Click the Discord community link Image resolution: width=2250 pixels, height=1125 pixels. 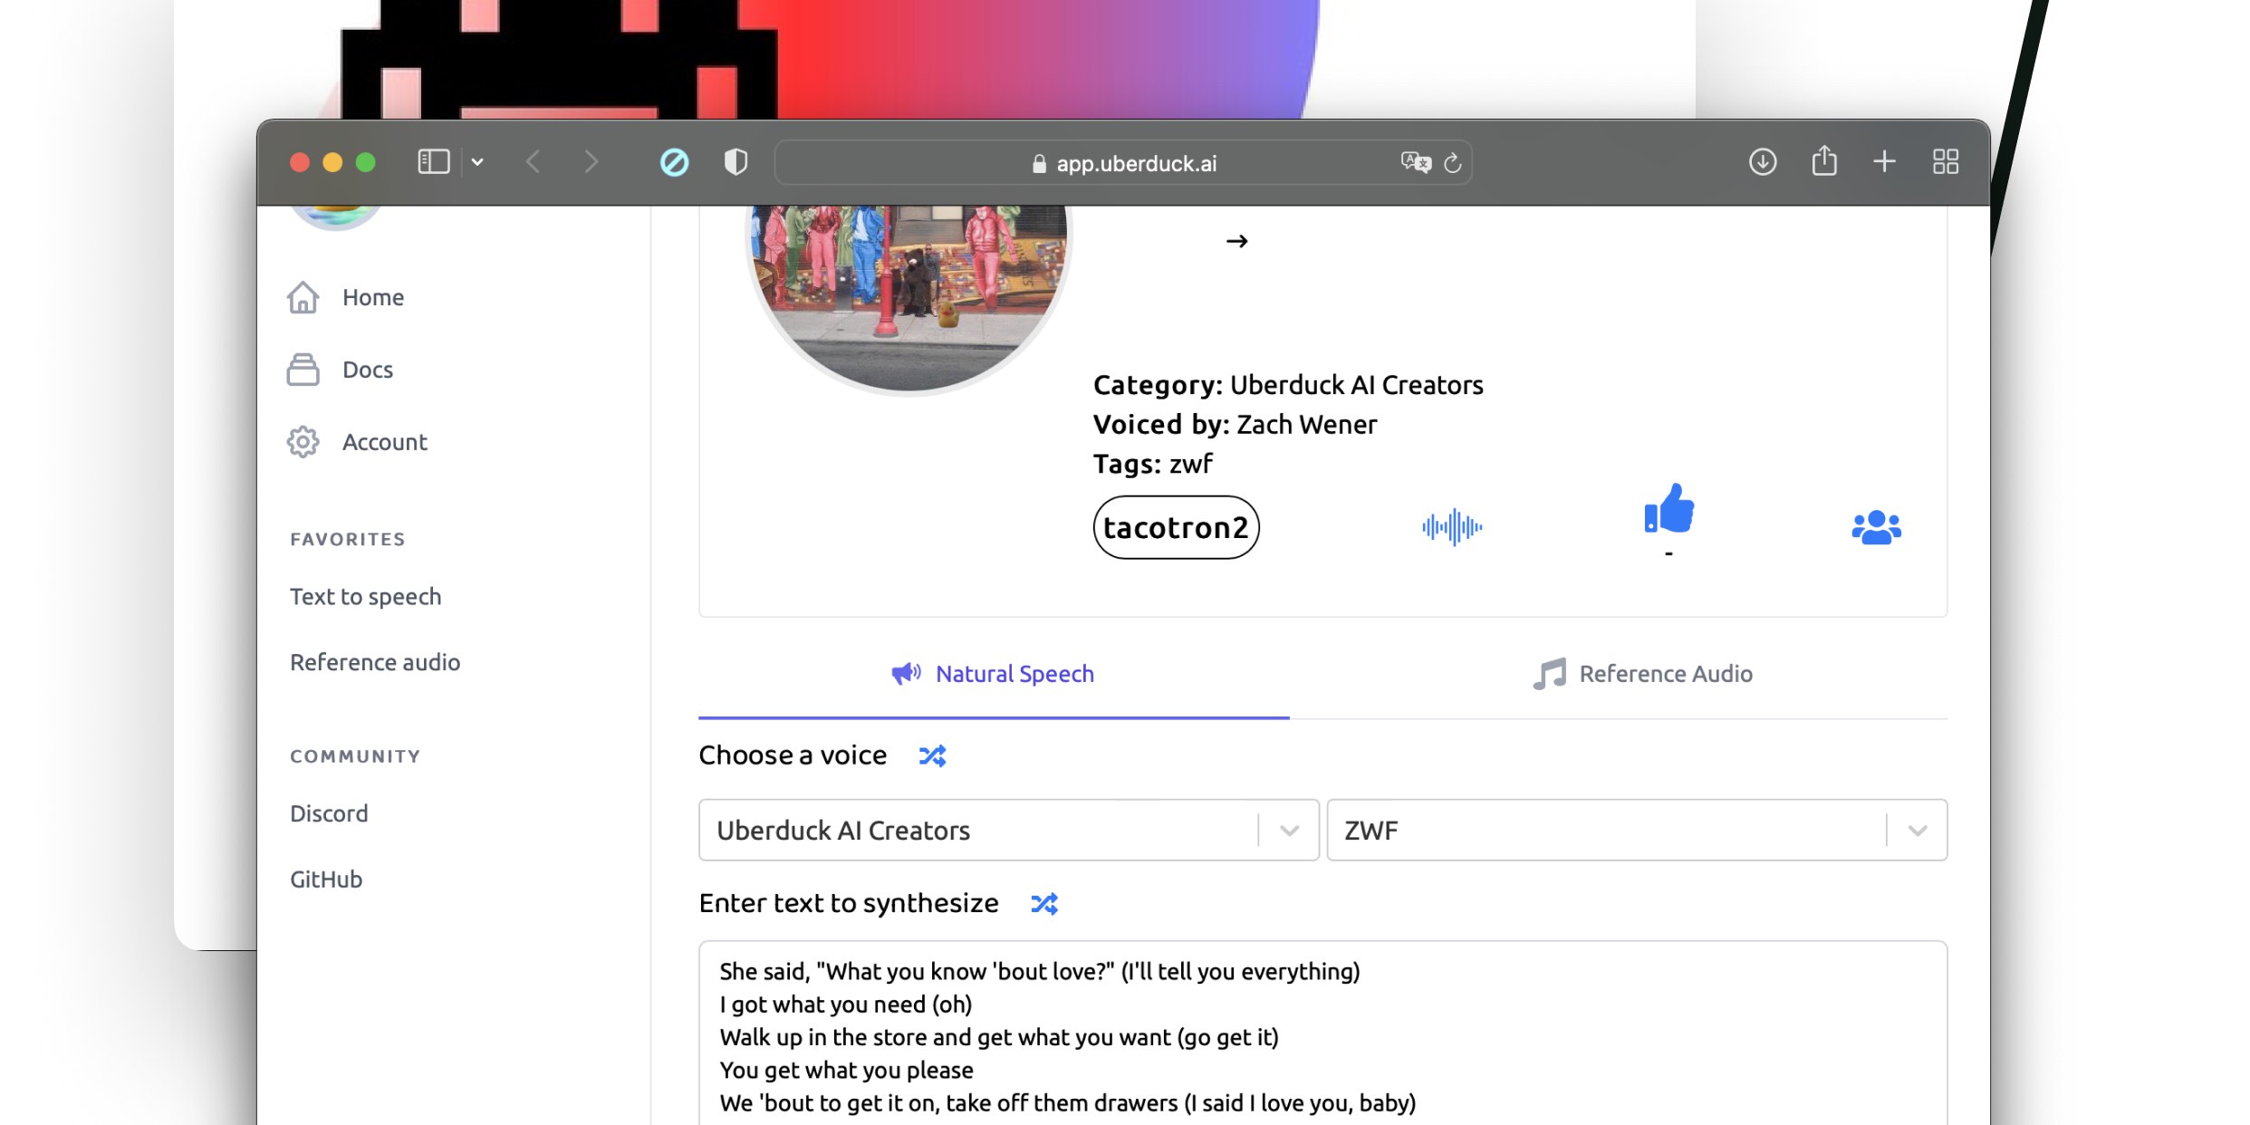pos(327,812)
